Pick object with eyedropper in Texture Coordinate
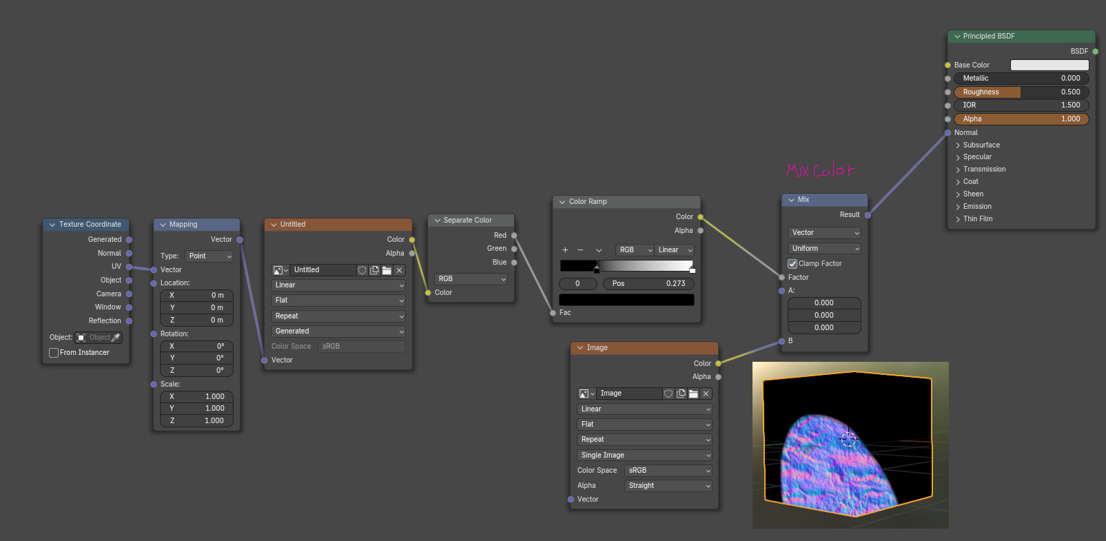 point(116,338)
